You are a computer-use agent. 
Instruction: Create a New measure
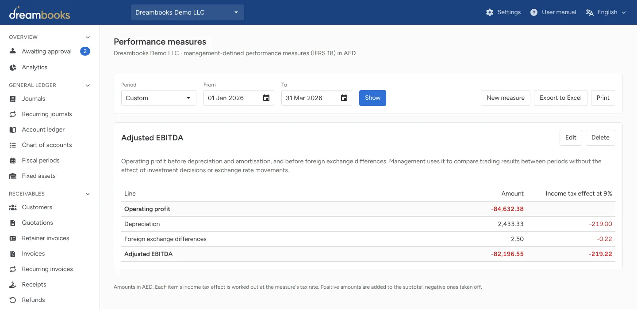(506, 98)
